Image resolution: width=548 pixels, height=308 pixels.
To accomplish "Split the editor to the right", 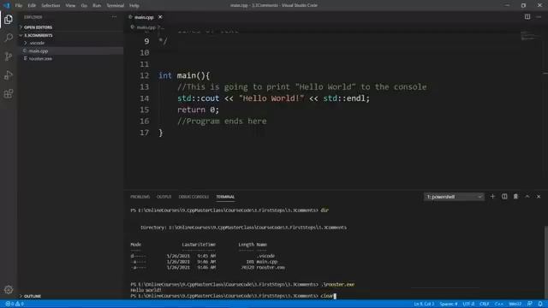I will 527,17.
